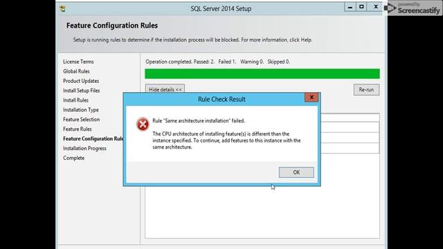443x249 pixels.
Task: Minimize the SQL Server 2014 Setup window
Action: [x=350, y=7]
